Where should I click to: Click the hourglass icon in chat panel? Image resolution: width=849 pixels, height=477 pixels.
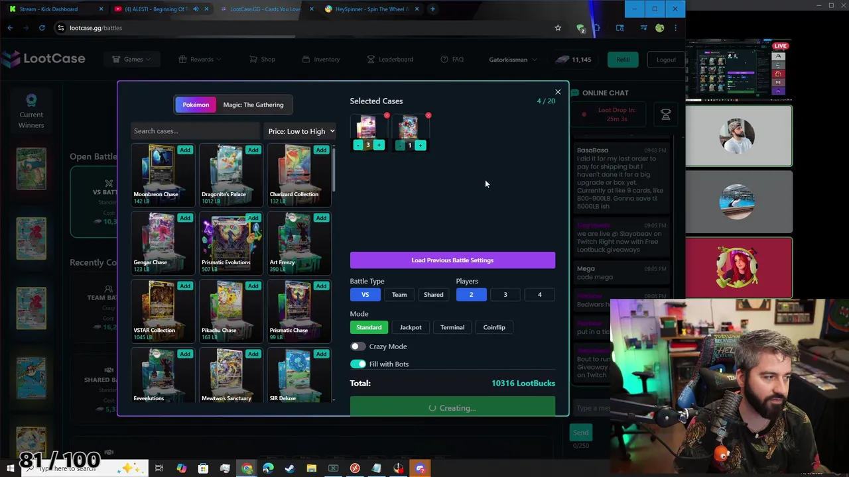pos(666,115)
